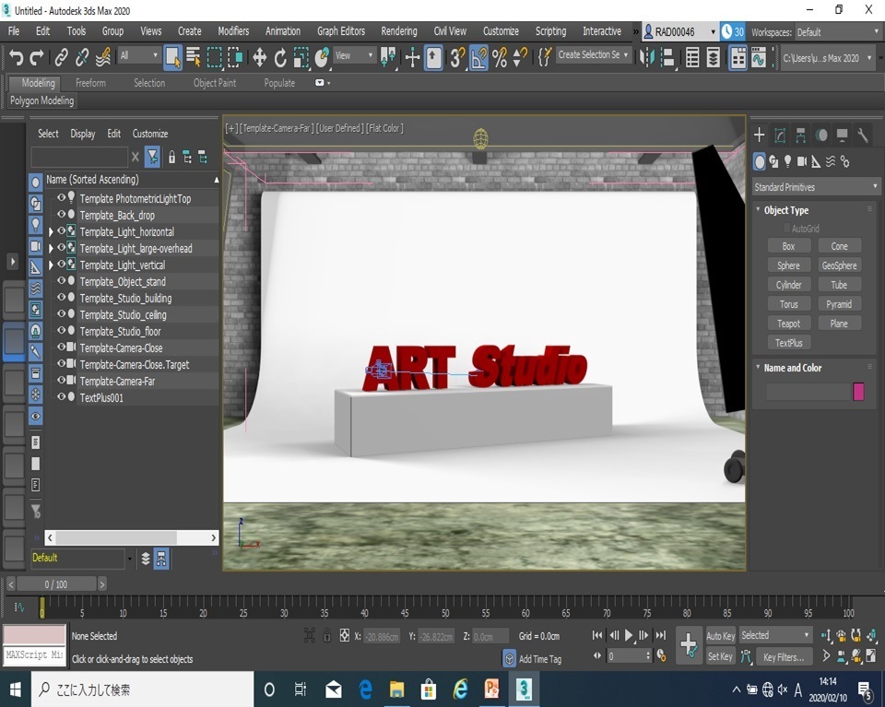This screenshot has height=707, width=885.
Task: Switch to the Object Paint ribbon tab
Action: pyautogui.click(x=215, y=83)
